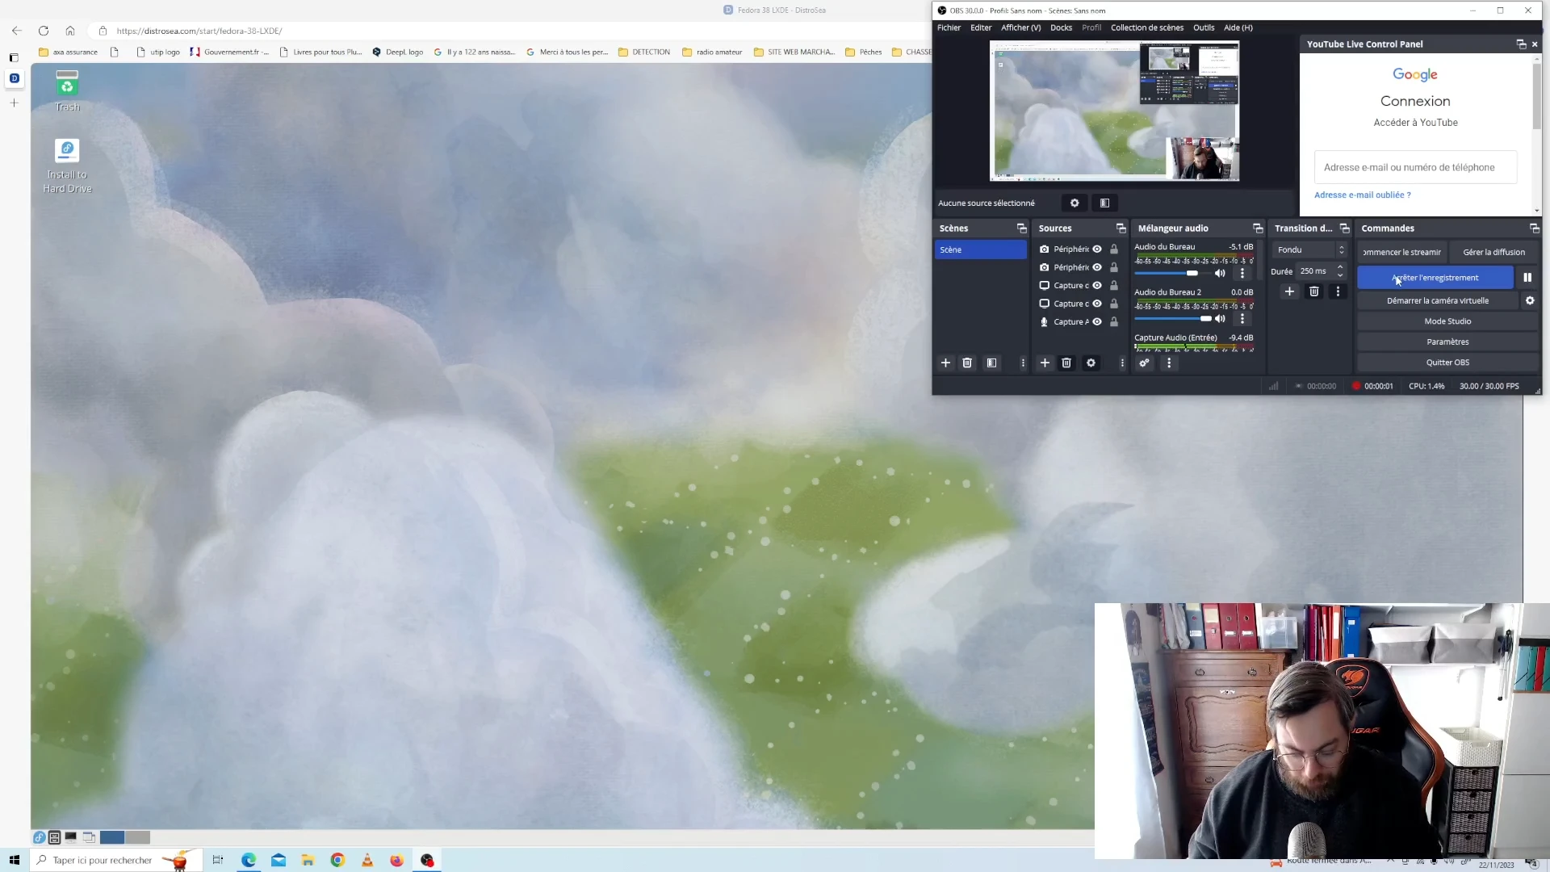Open audio mixer three-dot menu at bottom
The image size is (1550, 872).
tap(1169, 363)
